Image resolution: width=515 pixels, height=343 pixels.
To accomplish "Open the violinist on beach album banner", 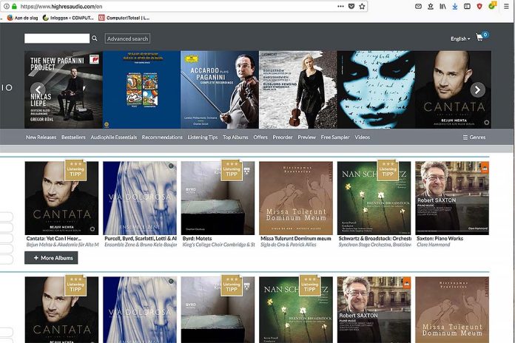I will (x=298, y=89).
